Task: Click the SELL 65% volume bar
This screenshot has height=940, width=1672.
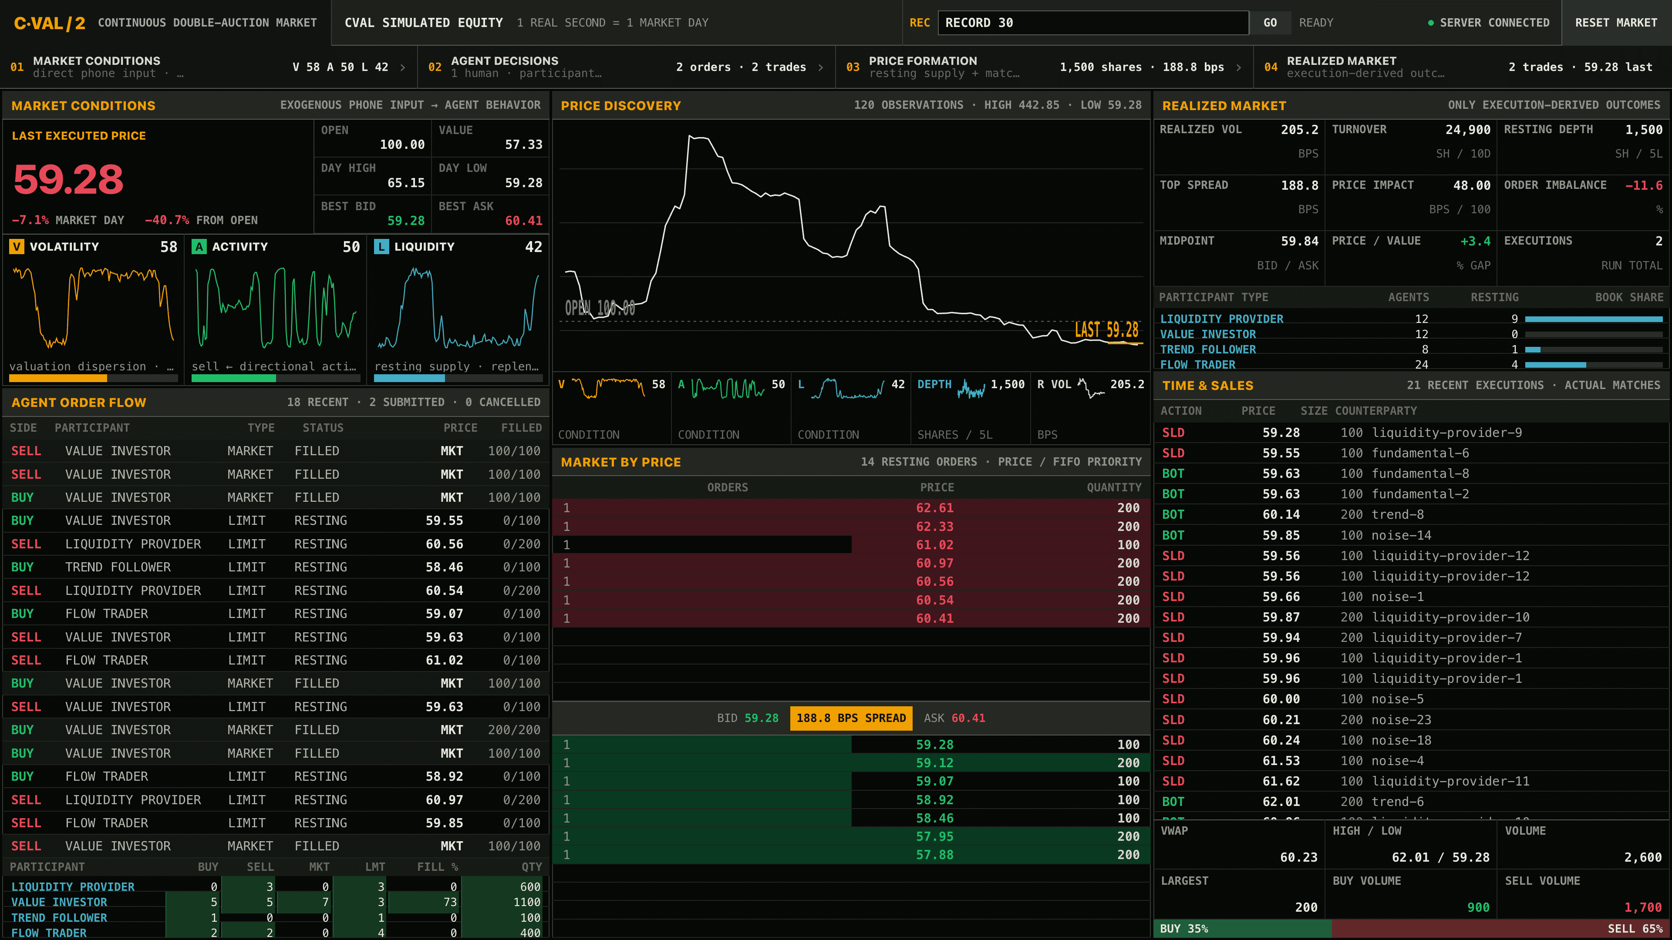Action: pos(1500,929)
